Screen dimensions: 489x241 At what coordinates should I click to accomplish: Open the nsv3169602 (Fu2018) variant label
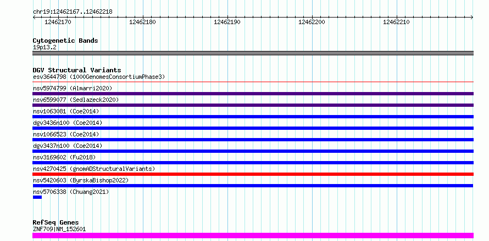tap(64, 157)
